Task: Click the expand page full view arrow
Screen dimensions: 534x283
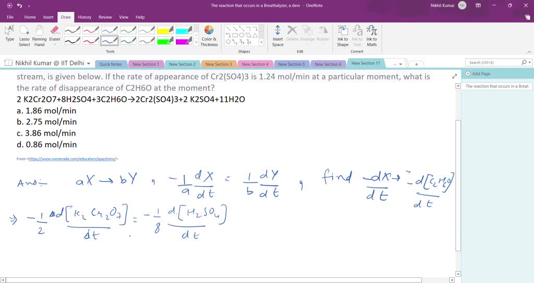Action: (454, 76)
